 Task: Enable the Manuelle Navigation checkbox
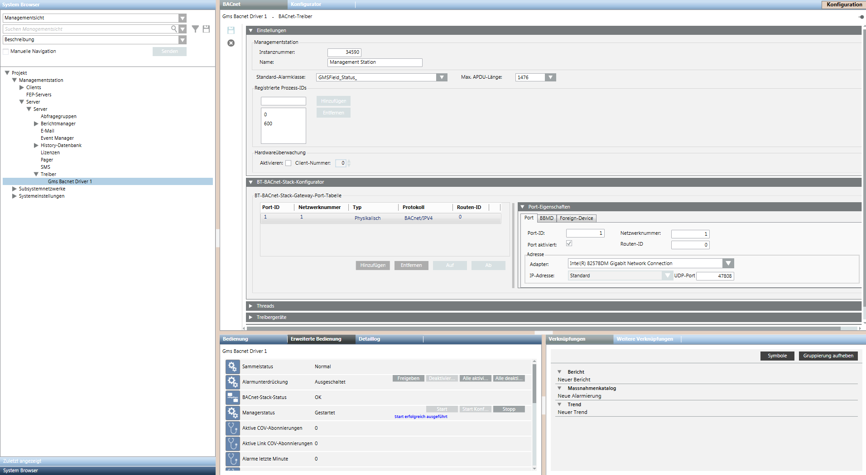(6, 52)
